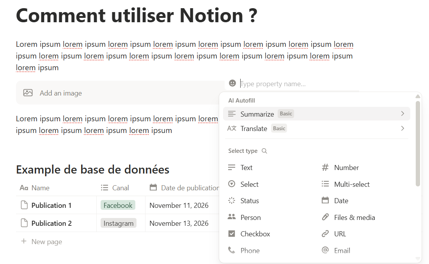Click the scrollbar up arrow in property menu
This screenshot has width=429, height=264.
[418, 96]
